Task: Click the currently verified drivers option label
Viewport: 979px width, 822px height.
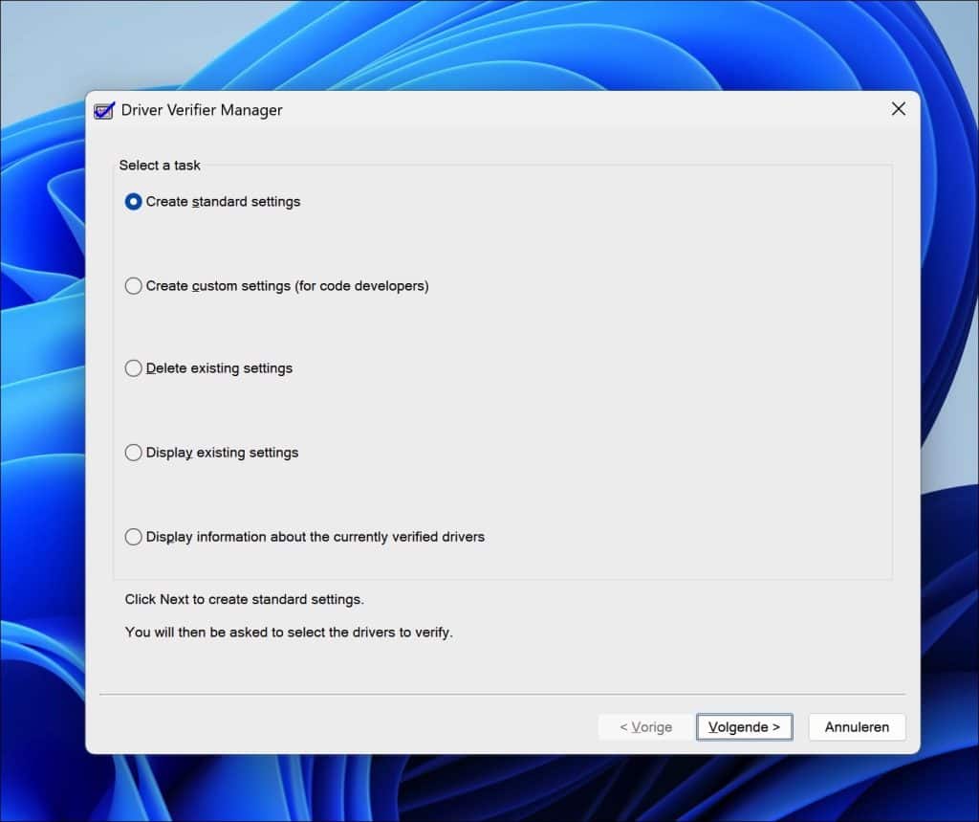Action: click(x=315, y=537)
